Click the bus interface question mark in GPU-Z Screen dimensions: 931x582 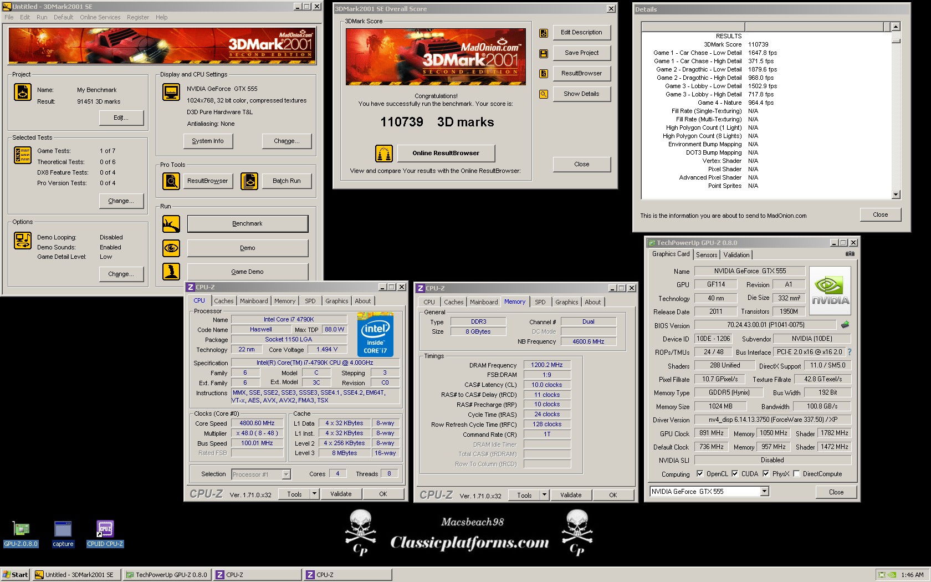849,352
